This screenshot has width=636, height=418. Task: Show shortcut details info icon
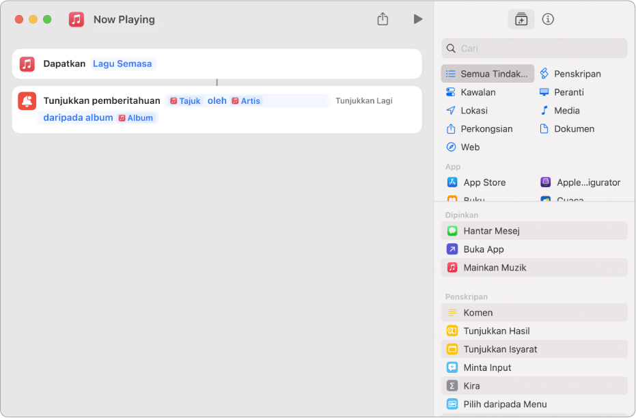pyautogui.click(x=548, y=19)
